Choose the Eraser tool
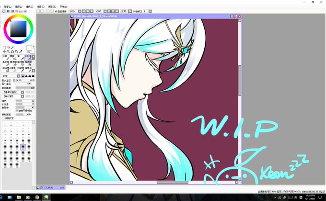This screenshot has width=326, height=201. click(x=13, y=63)
